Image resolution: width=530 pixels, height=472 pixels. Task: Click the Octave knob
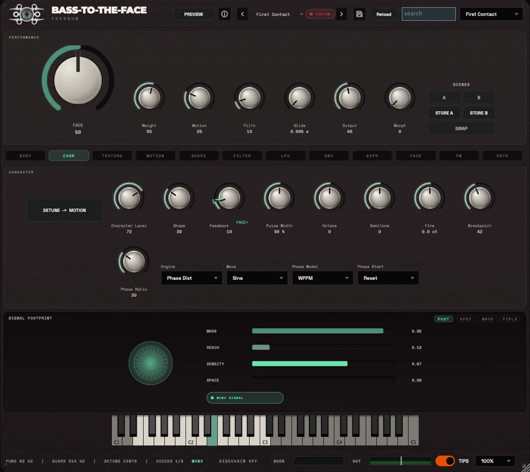(x=329, y=198)
